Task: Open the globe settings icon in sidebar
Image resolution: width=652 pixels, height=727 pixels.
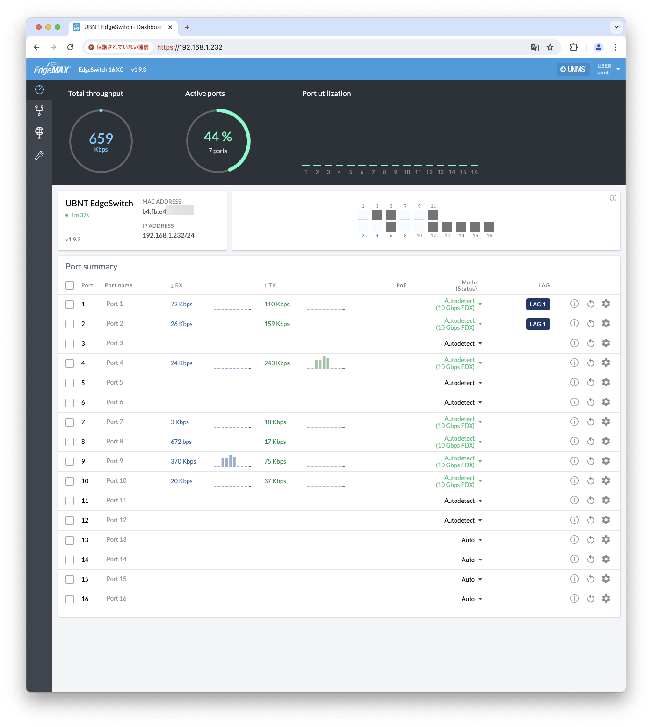Action: click(x=39, y=133)
